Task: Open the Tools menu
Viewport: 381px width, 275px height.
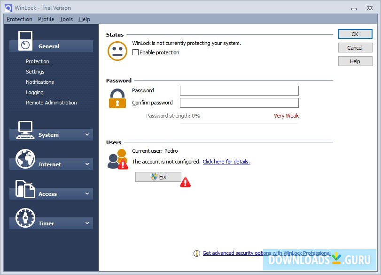Action: 66,19
